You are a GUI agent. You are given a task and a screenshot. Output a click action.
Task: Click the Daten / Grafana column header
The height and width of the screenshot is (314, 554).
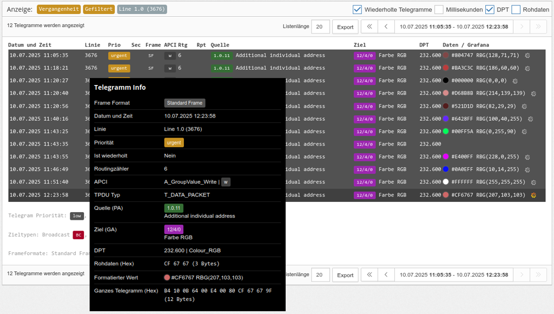(466, 45)
